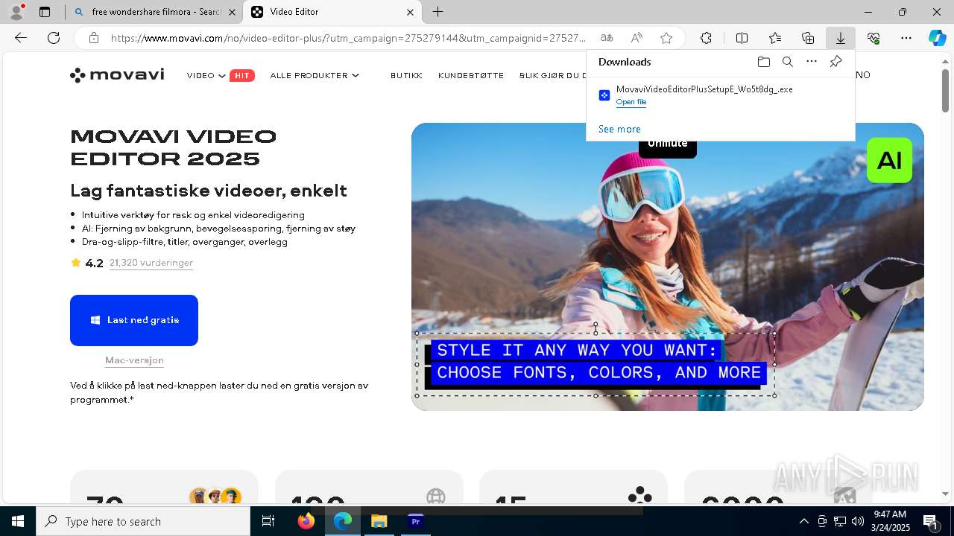Add this page to favorites star
The height and width of the screenshot is (536, 954).
pyautogui.click(x=666, y=38)
